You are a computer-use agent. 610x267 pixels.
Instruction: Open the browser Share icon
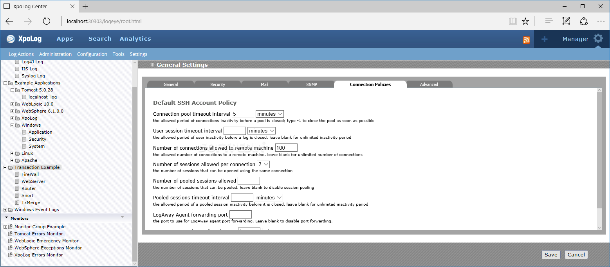tap(584, 21)
